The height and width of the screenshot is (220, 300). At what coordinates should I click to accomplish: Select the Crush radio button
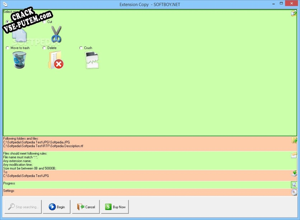[x=81, y=48]
